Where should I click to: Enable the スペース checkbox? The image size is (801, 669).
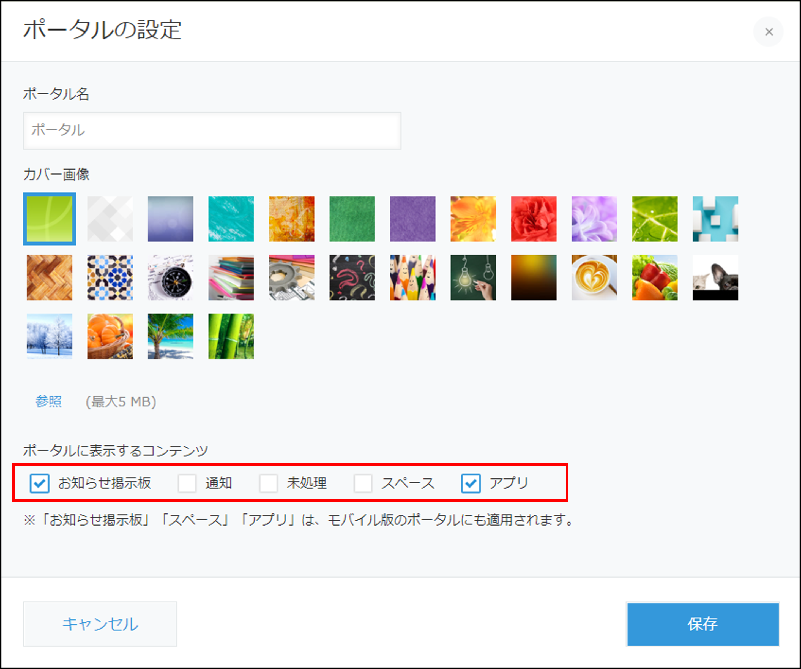coord(364,483)
